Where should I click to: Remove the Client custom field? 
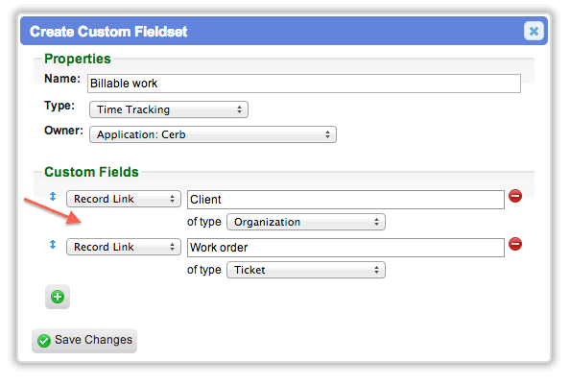(515, 196)
